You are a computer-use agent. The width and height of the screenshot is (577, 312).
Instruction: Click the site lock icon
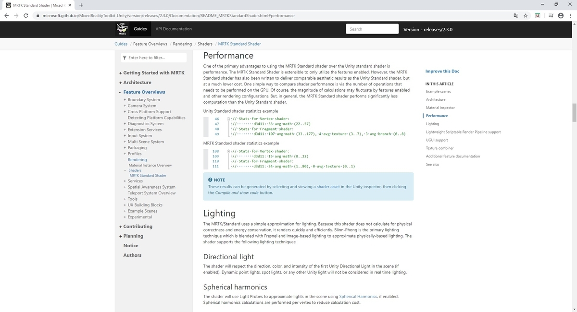point(38,15)
